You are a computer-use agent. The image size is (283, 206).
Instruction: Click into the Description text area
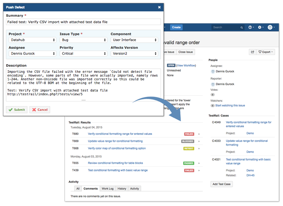point(83,85)
